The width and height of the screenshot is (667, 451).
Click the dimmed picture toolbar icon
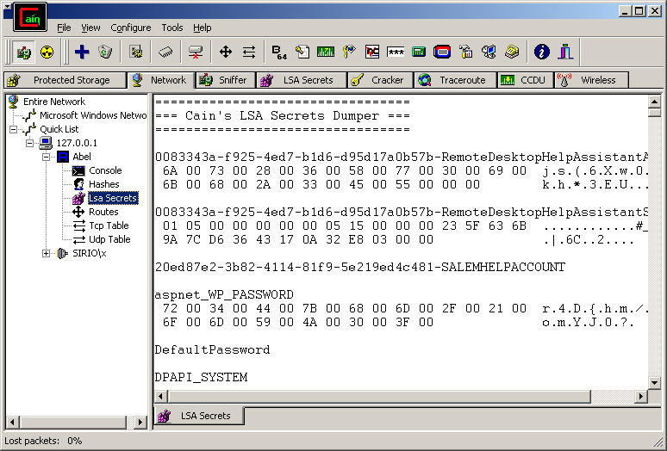point(135,53)
